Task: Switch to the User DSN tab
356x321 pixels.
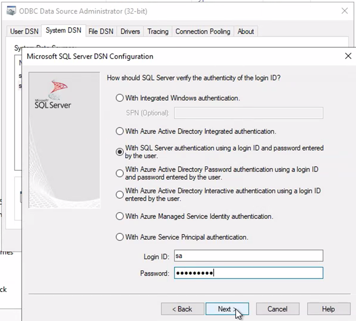Action: point(24,32)
